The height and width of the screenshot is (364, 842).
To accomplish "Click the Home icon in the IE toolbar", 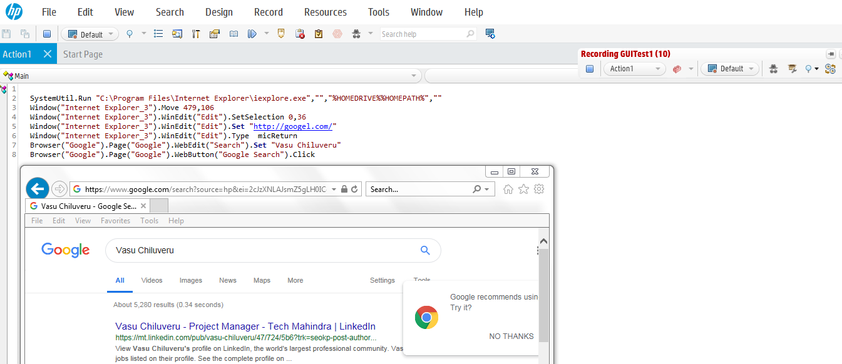I will pos(508,188).
